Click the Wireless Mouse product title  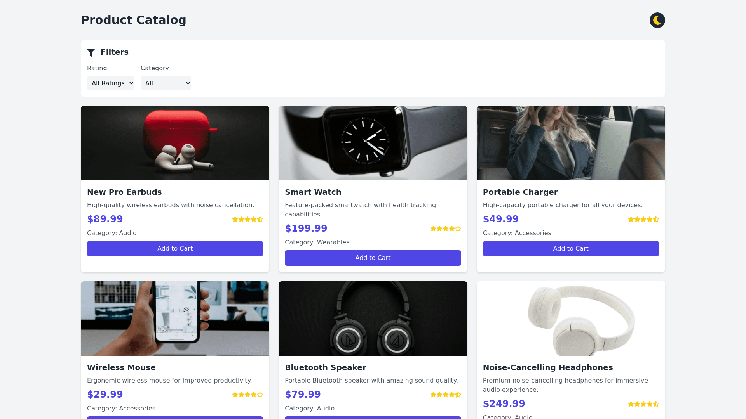coord(121,367)
